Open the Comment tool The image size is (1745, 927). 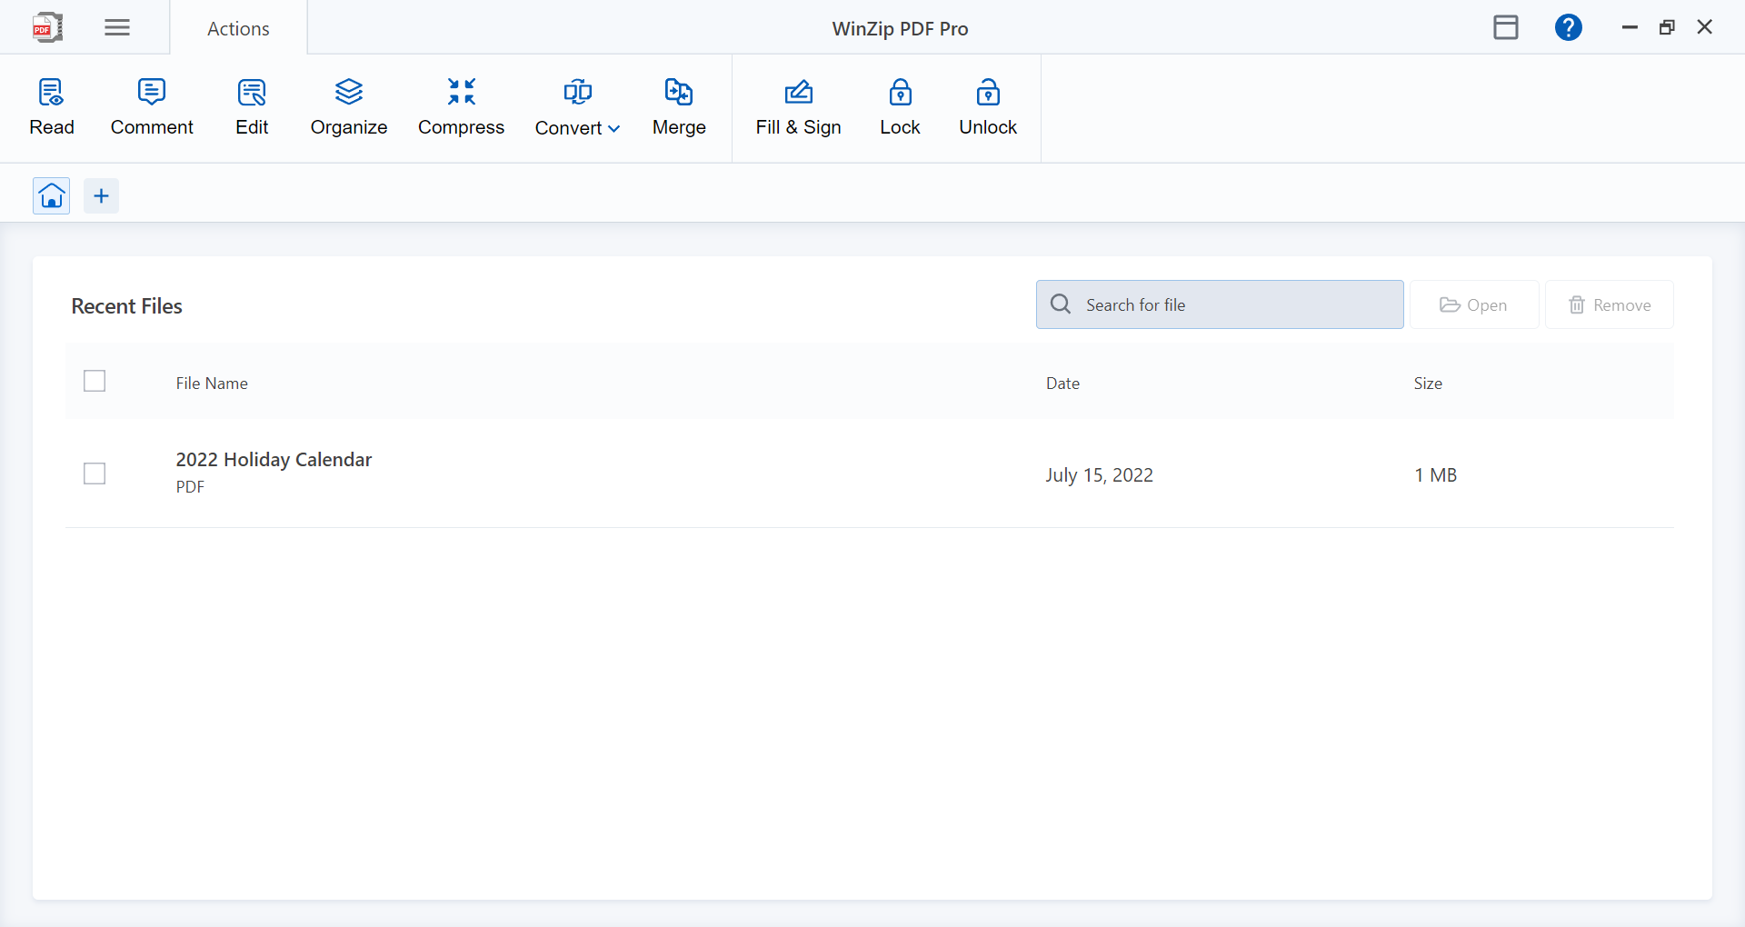coord(152,106)
